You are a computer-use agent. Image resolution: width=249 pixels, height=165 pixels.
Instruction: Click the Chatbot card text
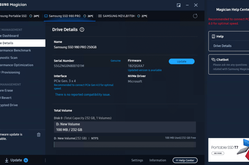point(230,67)
